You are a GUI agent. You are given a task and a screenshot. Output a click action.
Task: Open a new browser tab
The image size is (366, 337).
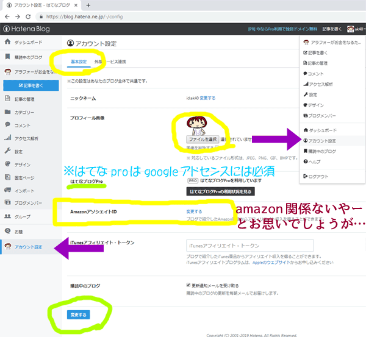click(88, 5)
